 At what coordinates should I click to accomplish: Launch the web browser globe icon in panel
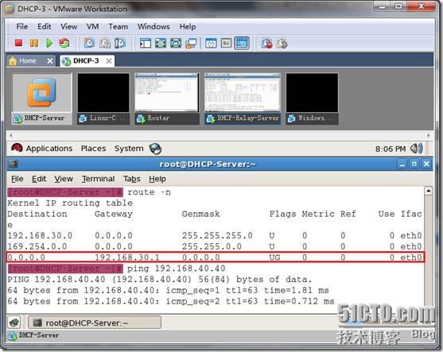[155, 149]
